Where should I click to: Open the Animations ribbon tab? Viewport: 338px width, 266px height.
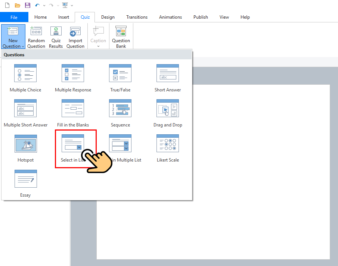pos(171,17)
